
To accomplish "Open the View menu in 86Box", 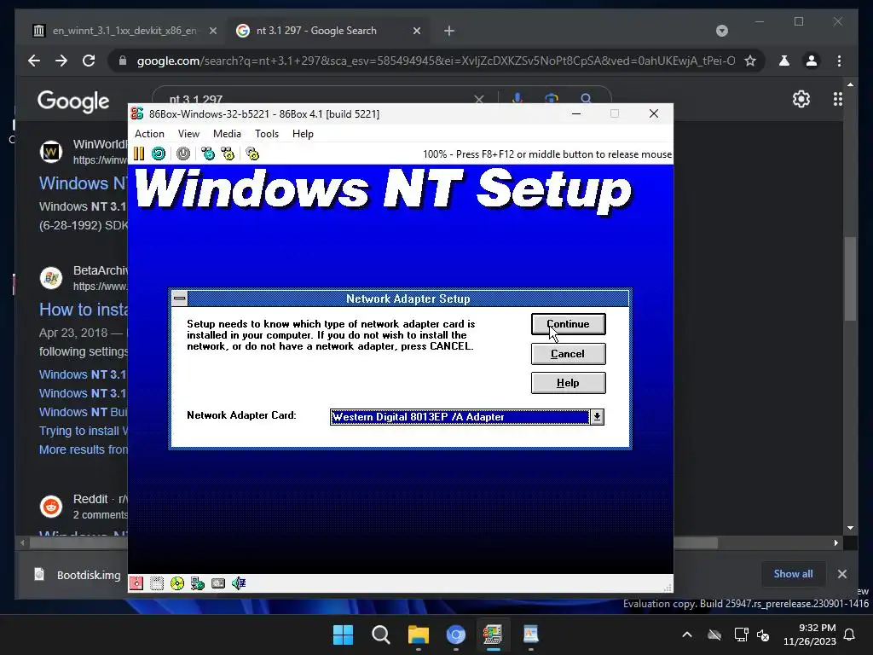I will point(188,134).
